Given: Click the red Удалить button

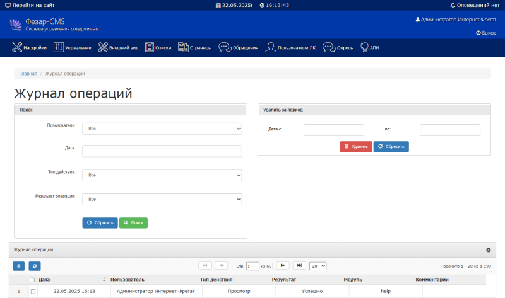Looking at the screenshot, I should coord(356,146).
